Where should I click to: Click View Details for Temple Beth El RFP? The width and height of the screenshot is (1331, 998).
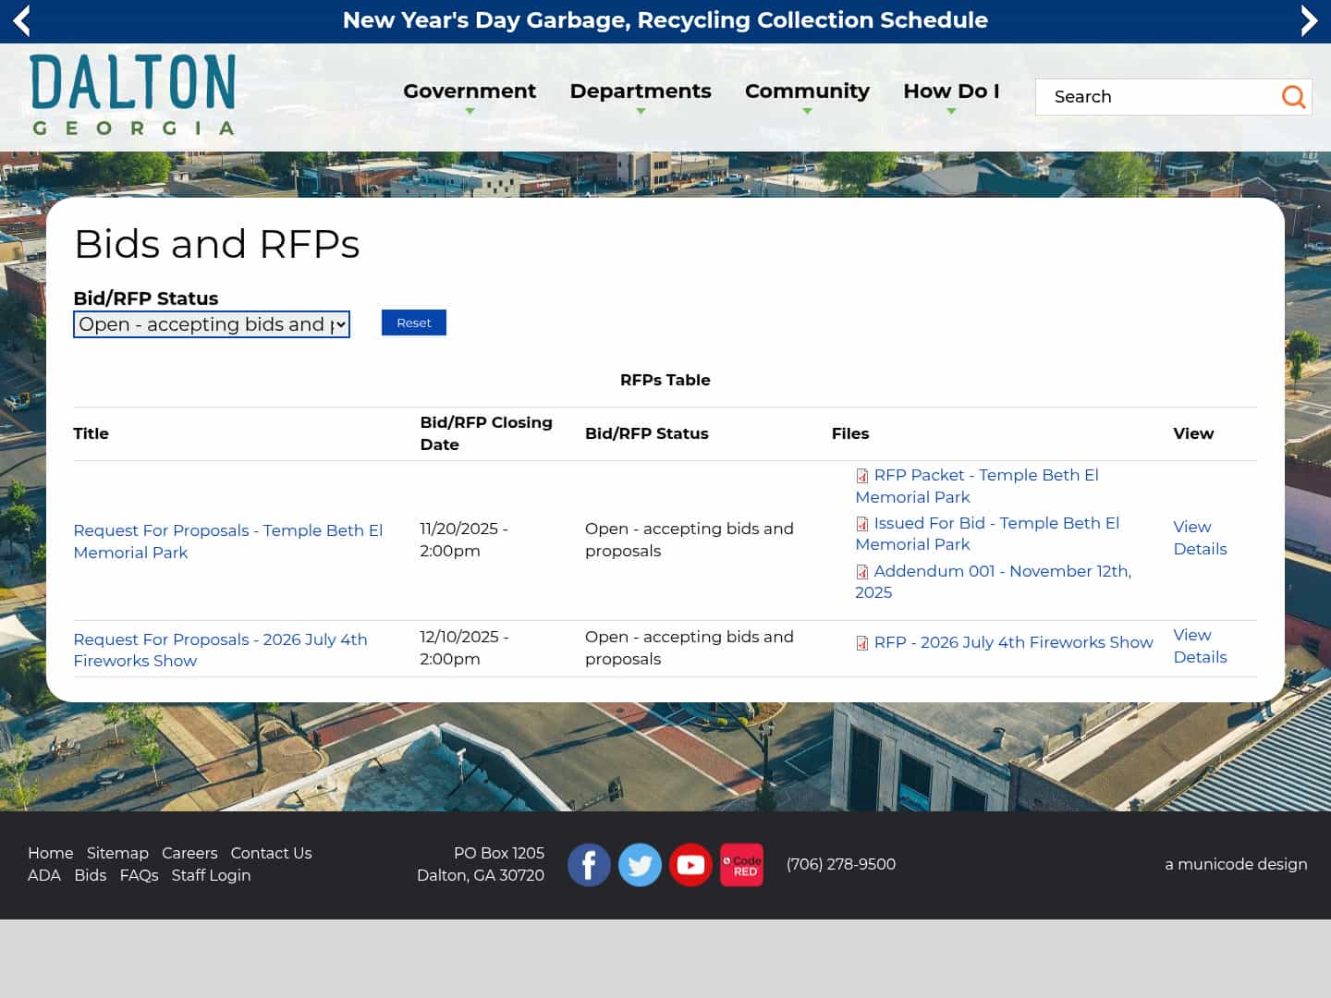(x=1200, y=538)
